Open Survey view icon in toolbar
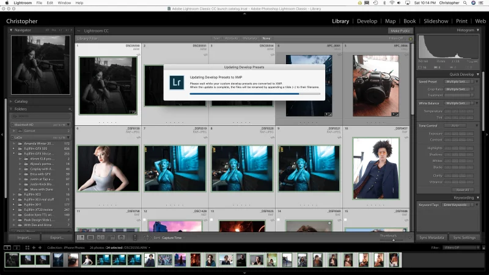The image size is (489, 275). 112,237
